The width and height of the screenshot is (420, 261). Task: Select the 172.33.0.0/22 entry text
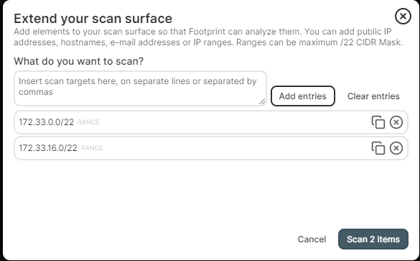(46, 122)
